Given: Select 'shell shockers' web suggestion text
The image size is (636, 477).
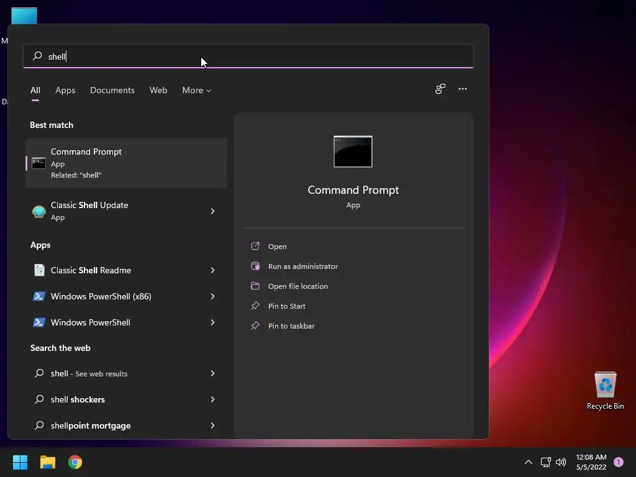Looking at the screenshot, I should point(78,399).
